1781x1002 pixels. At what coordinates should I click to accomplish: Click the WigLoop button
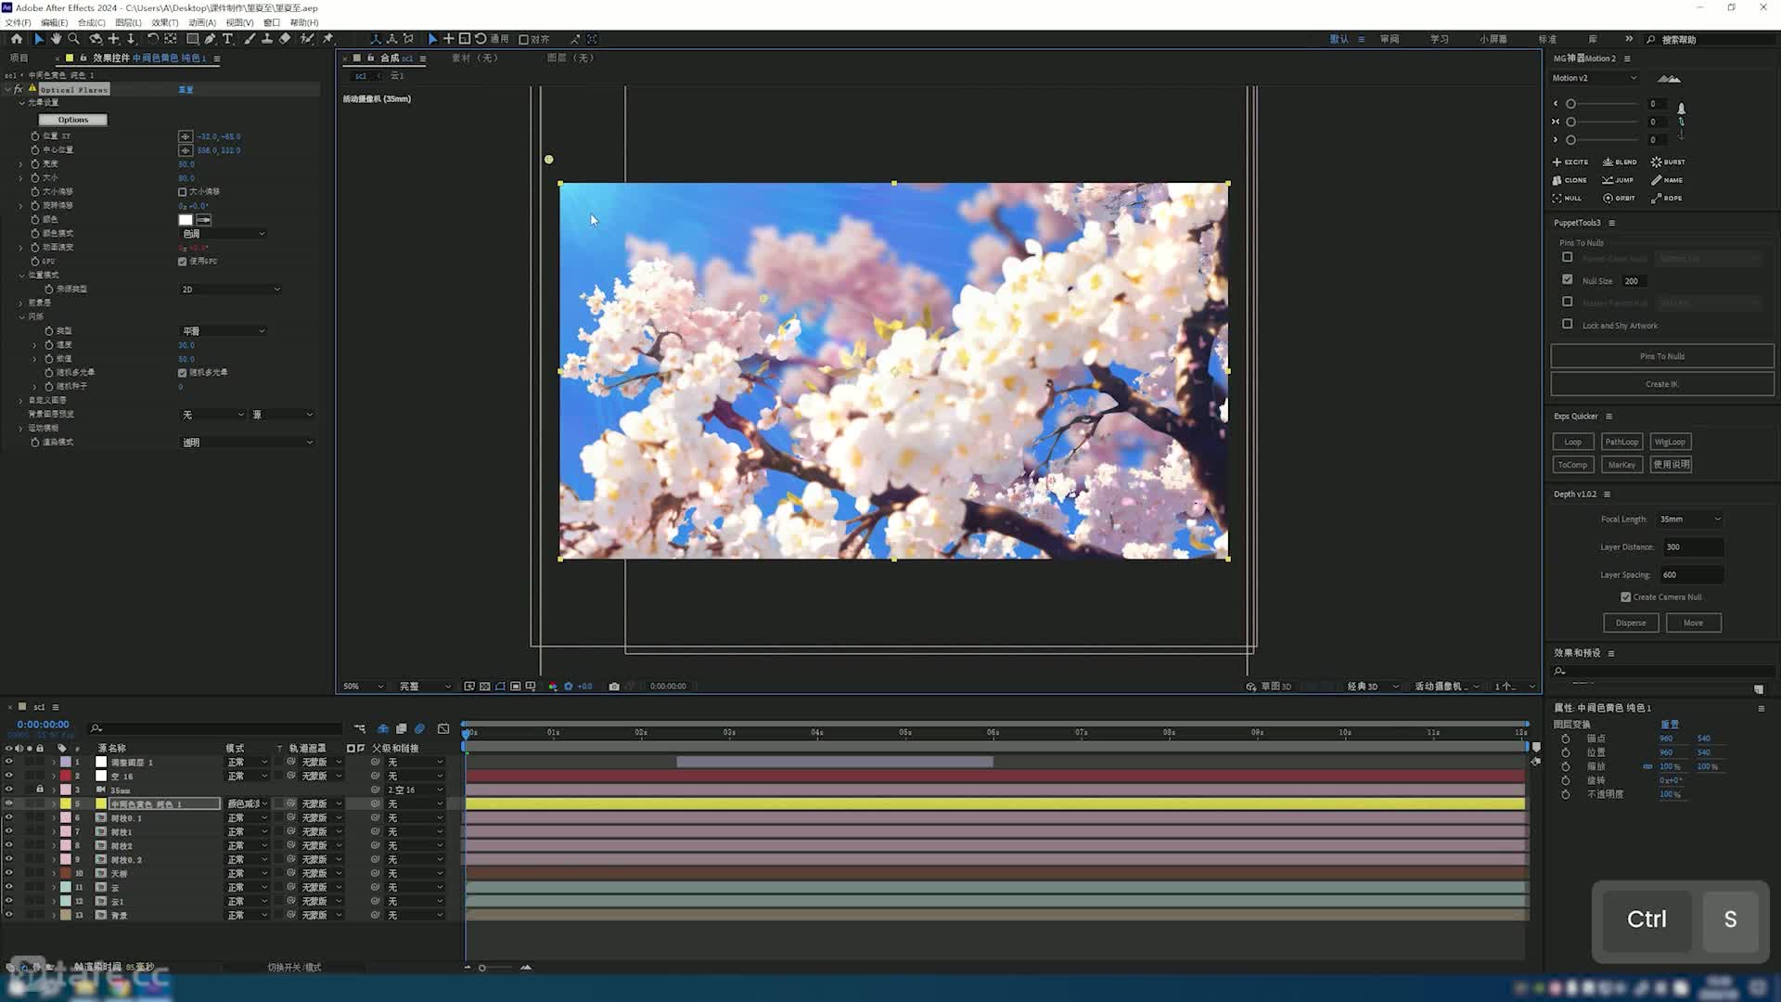(1670, 442)
